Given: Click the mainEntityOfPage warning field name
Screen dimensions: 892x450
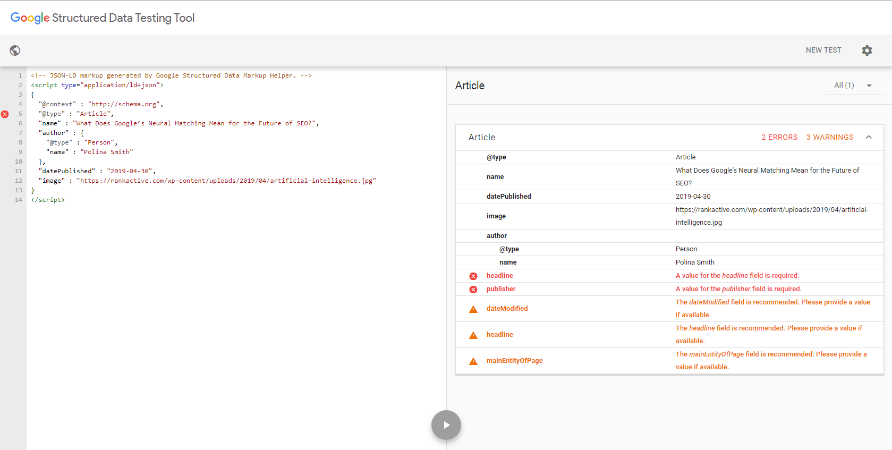Looking at the screenshot, I should 514,361.
